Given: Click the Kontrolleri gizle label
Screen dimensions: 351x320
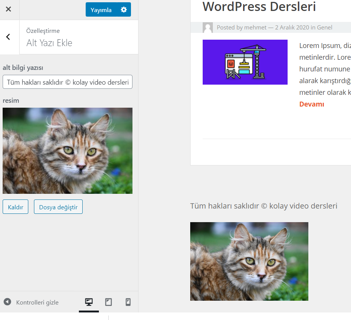Looking at the screenshot, I should point(37,302).
